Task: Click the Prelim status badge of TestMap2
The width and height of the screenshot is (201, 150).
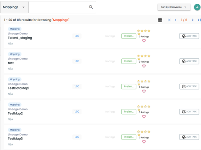Action: click(129, 112)
